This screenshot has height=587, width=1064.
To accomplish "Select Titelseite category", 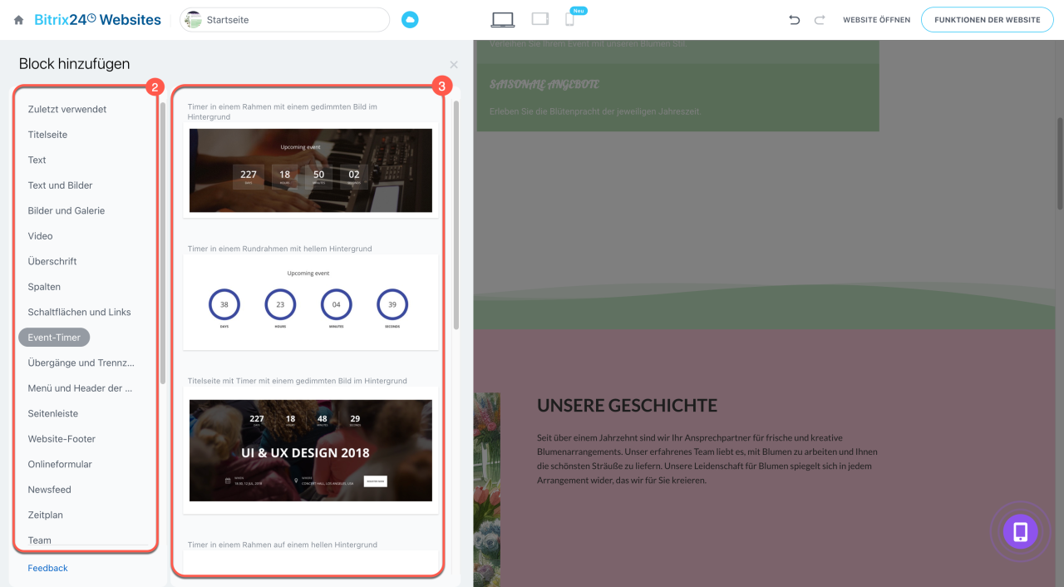I will pyautogui.click(x=47, y=135).
